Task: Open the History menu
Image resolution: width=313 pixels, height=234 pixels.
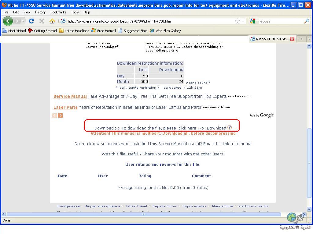Action: (x=40, y=12)
